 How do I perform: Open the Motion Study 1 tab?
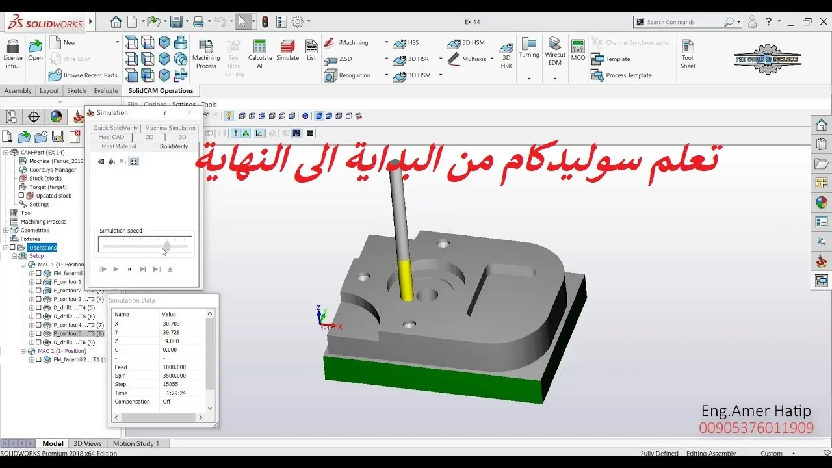click(x=136, y=443)
